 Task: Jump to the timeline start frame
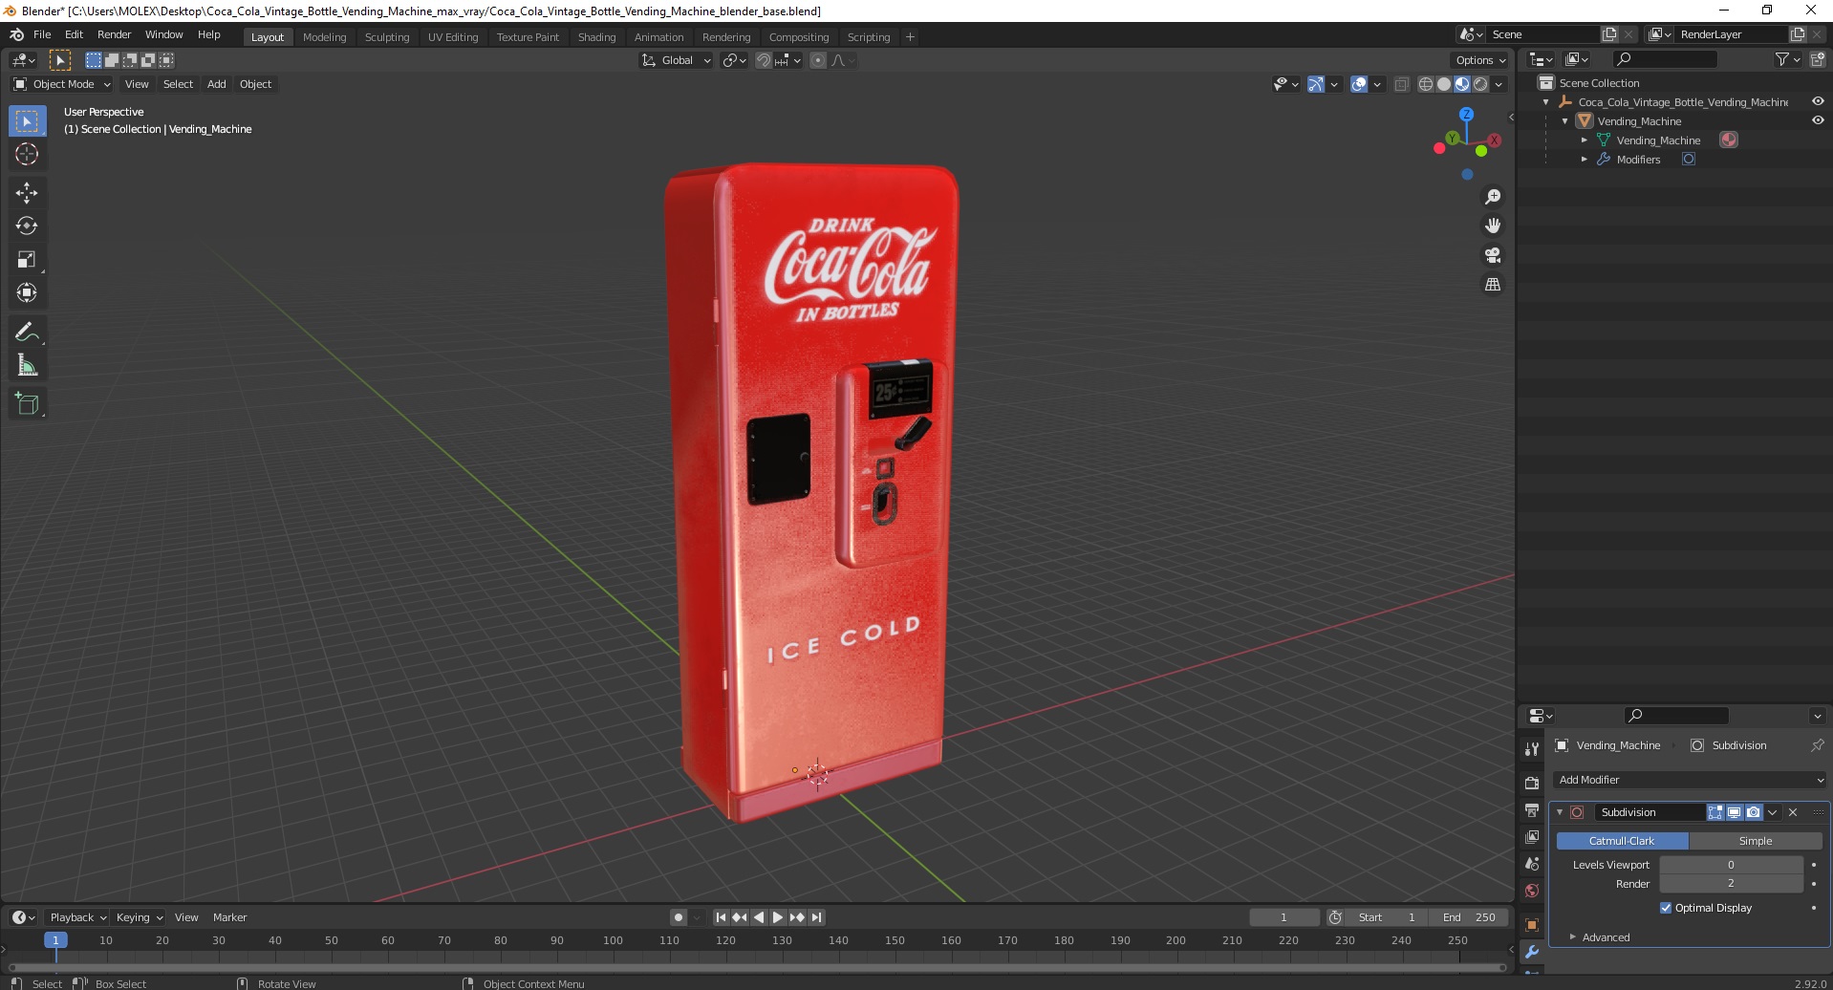(x=721, y=917)
